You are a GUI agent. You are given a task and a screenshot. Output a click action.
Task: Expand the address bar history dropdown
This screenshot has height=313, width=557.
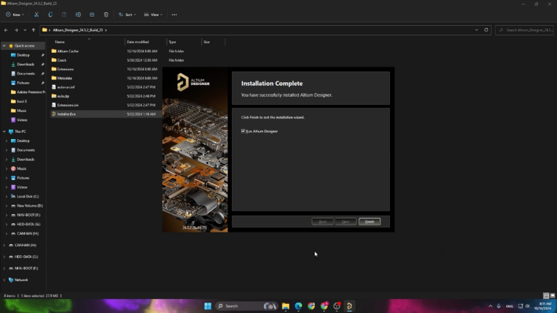pos(476,30)
